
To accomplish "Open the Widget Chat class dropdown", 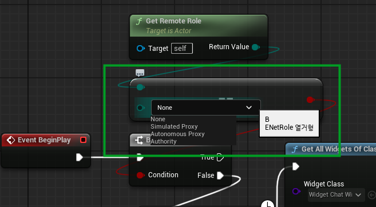I will coord(336,195).
